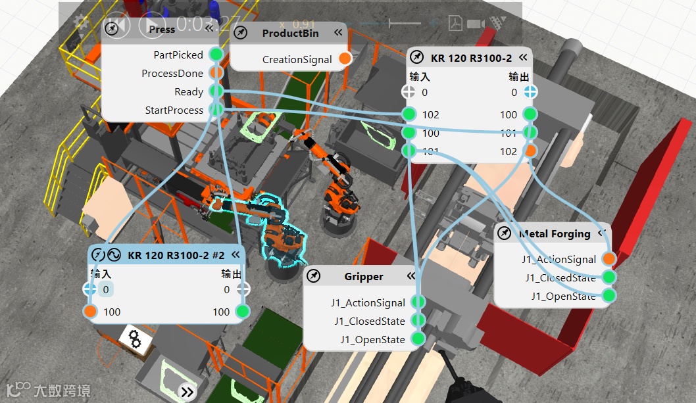This screenshot has height=403, width=696.
Task: Open simulation settings gear
Action: click(81, 21)
